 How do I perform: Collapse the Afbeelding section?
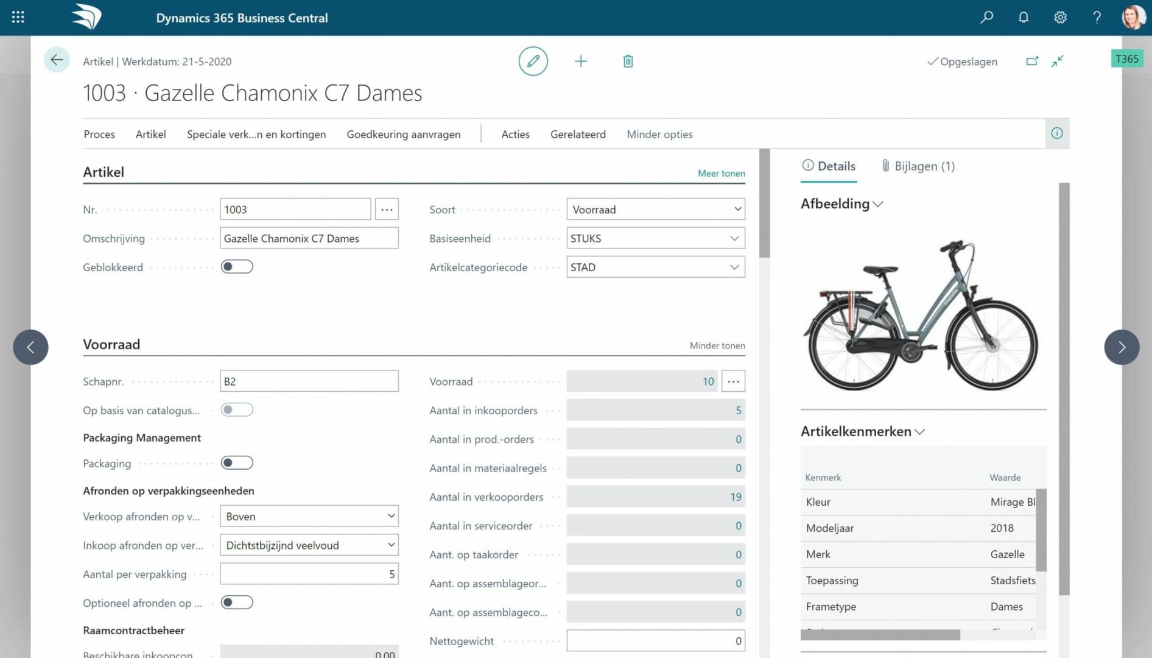[x=841, y=203]
